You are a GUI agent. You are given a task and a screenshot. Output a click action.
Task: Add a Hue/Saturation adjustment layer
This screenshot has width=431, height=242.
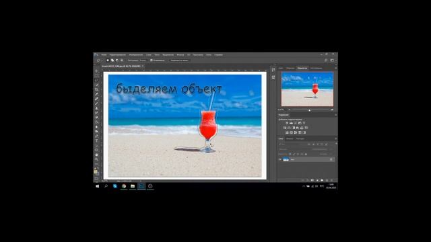tap(284, 128)
